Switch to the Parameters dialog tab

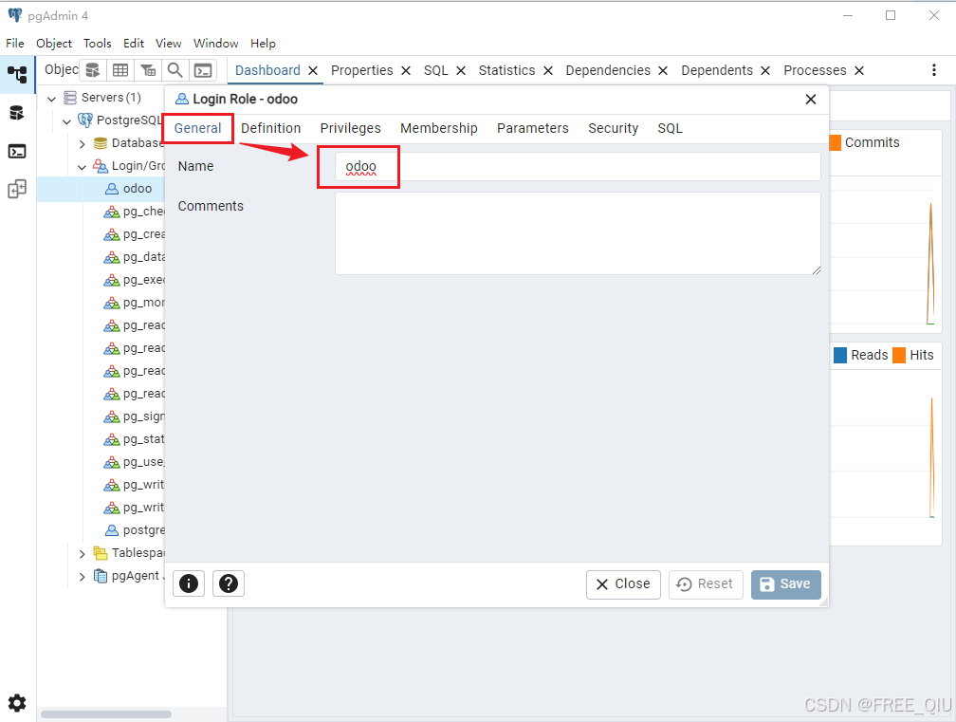[x=533, y=128]
